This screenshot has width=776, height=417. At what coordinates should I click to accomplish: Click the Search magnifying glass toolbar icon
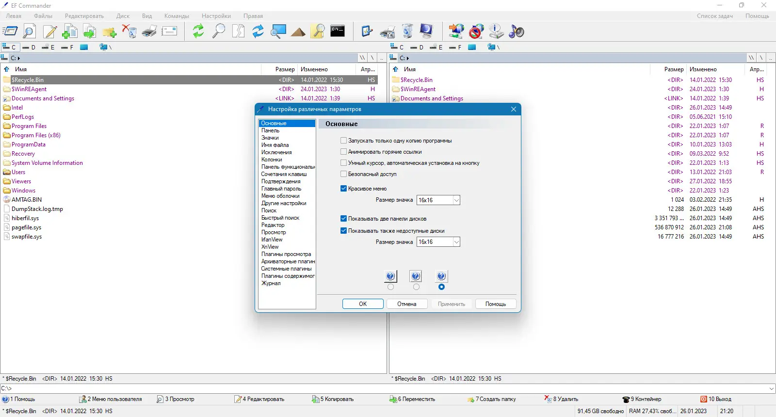click(219, 32)
